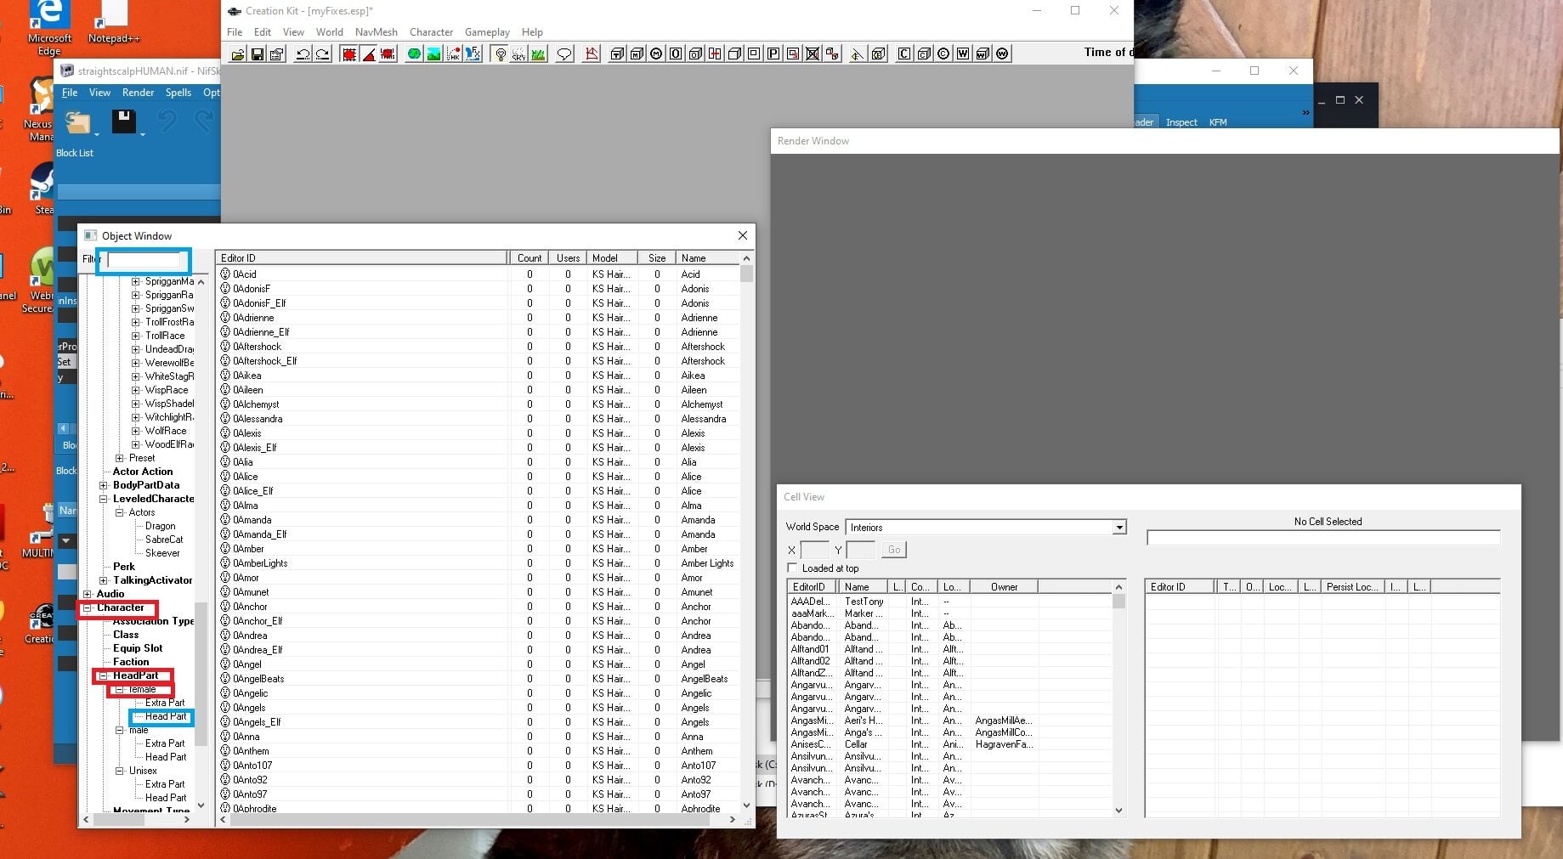Click the Go button in Cell View

coord(894,550)
